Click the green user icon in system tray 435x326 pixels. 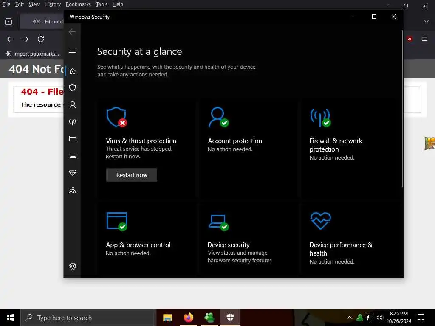(360, 318)
